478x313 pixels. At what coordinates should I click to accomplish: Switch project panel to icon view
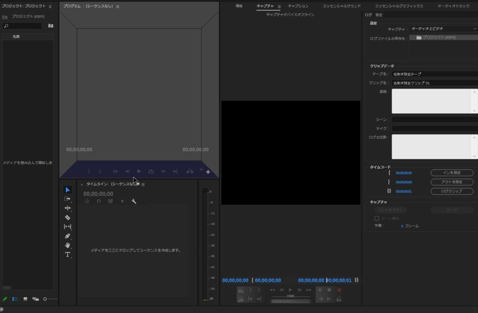(25, 299)
